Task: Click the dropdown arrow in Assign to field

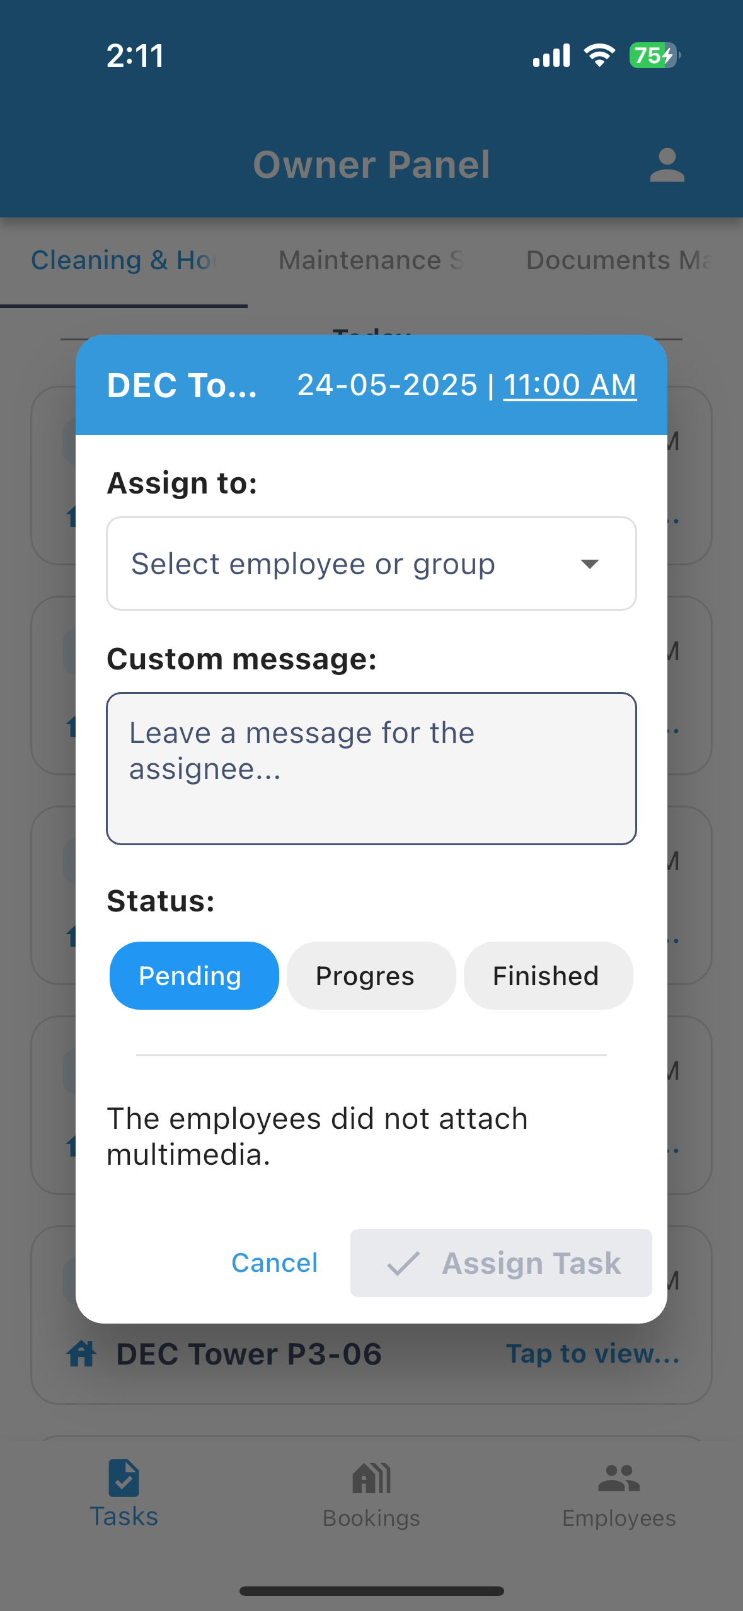Action: 589,563
